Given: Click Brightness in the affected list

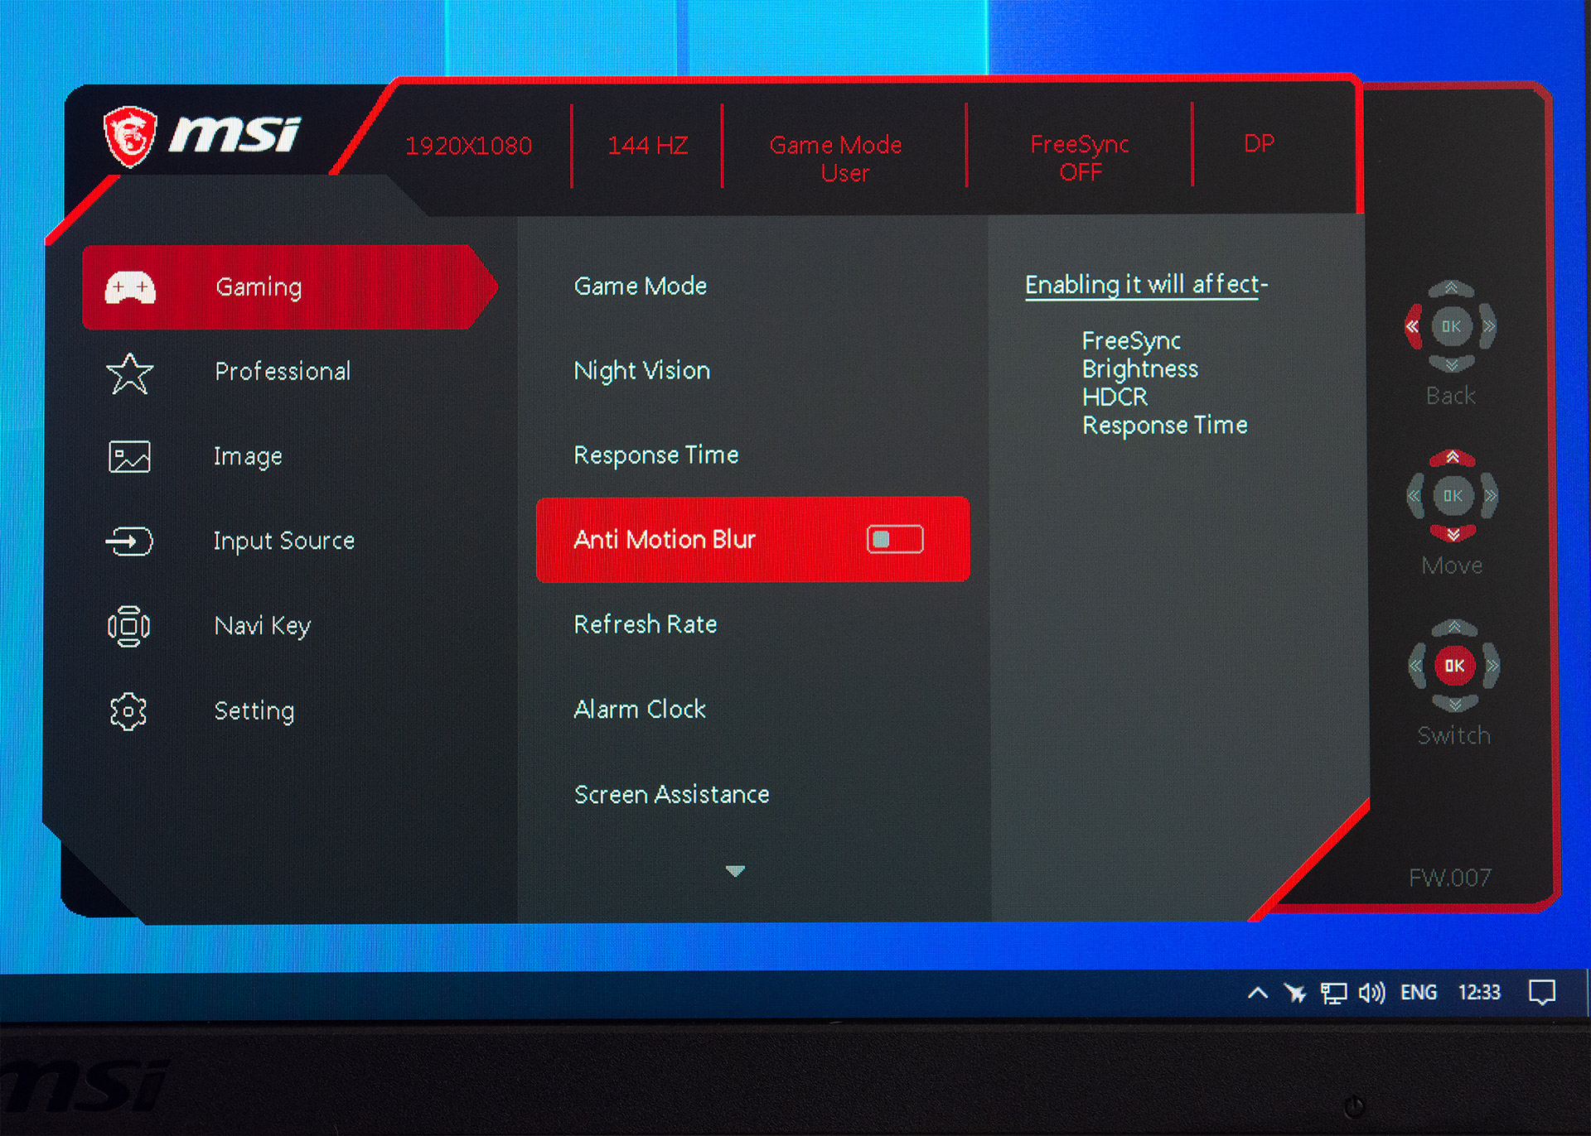Looking at the screenshot, I should point(1139,369).
